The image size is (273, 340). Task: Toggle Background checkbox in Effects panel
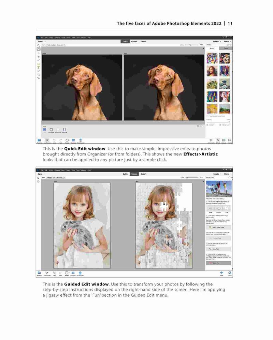(x=220, y=125)
